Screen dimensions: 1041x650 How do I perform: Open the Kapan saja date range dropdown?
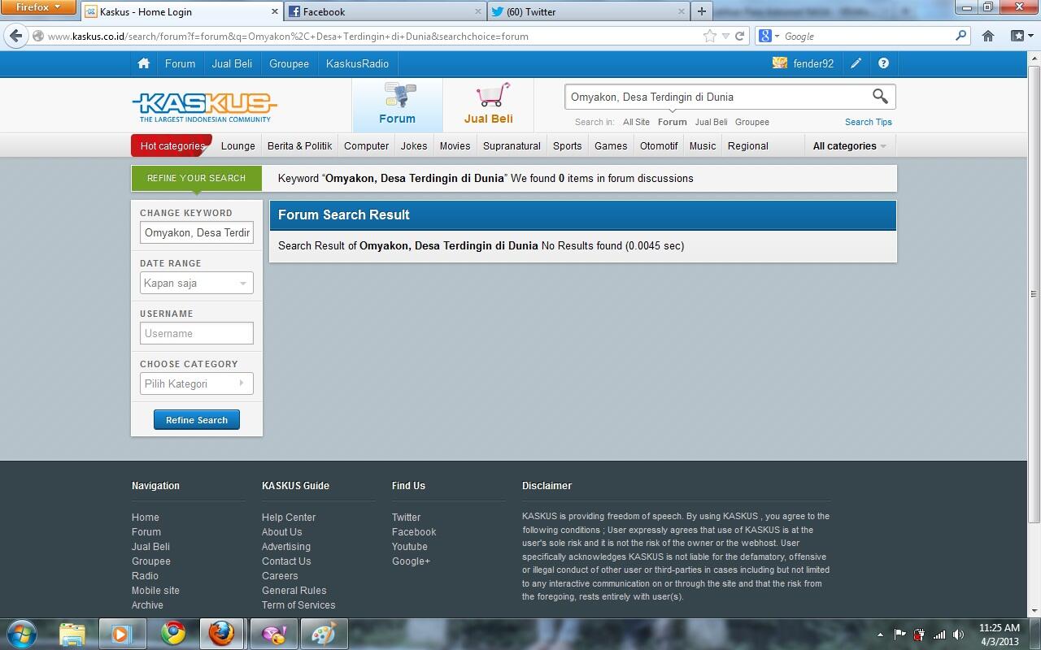(x=196, y=283)
